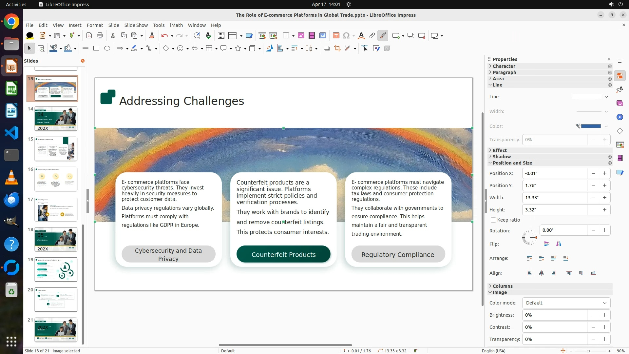This screenshot has height=354, width=629.
Task: Click the line Color swatch
Action: point(591,126)
